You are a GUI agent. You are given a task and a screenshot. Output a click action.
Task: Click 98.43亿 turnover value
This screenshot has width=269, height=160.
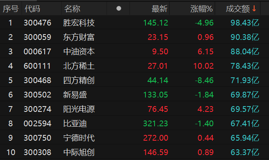point(245,23)
